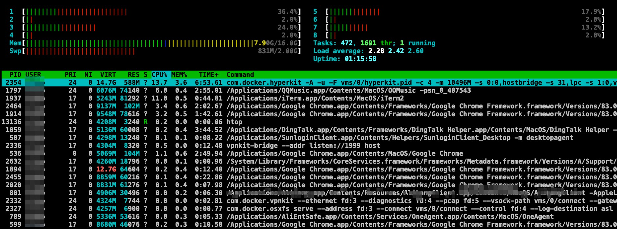Click the red 12.7G VIRT value
The height and width of the screenshot is (229, 617).
106,169
